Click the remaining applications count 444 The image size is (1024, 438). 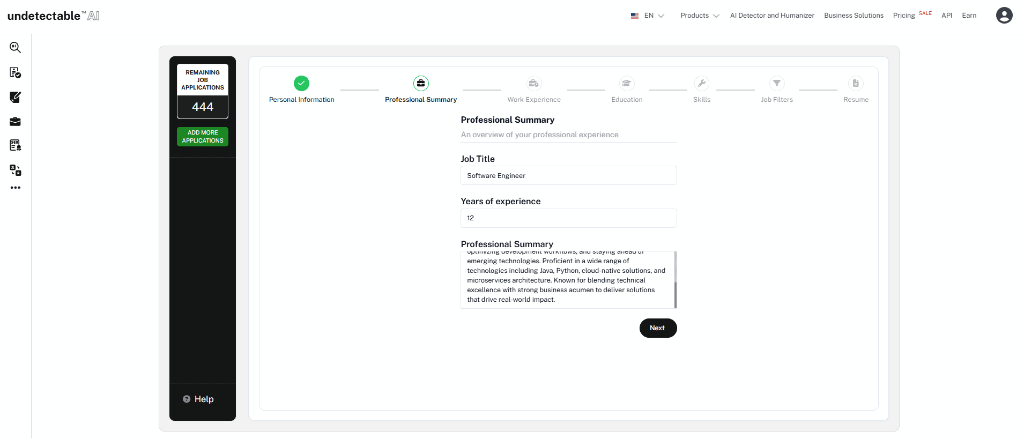coord(203,107)
